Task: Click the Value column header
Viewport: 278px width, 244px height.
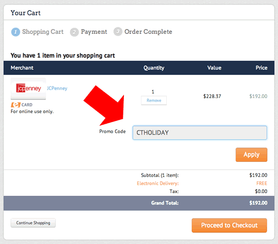Action: click(214, 68)
